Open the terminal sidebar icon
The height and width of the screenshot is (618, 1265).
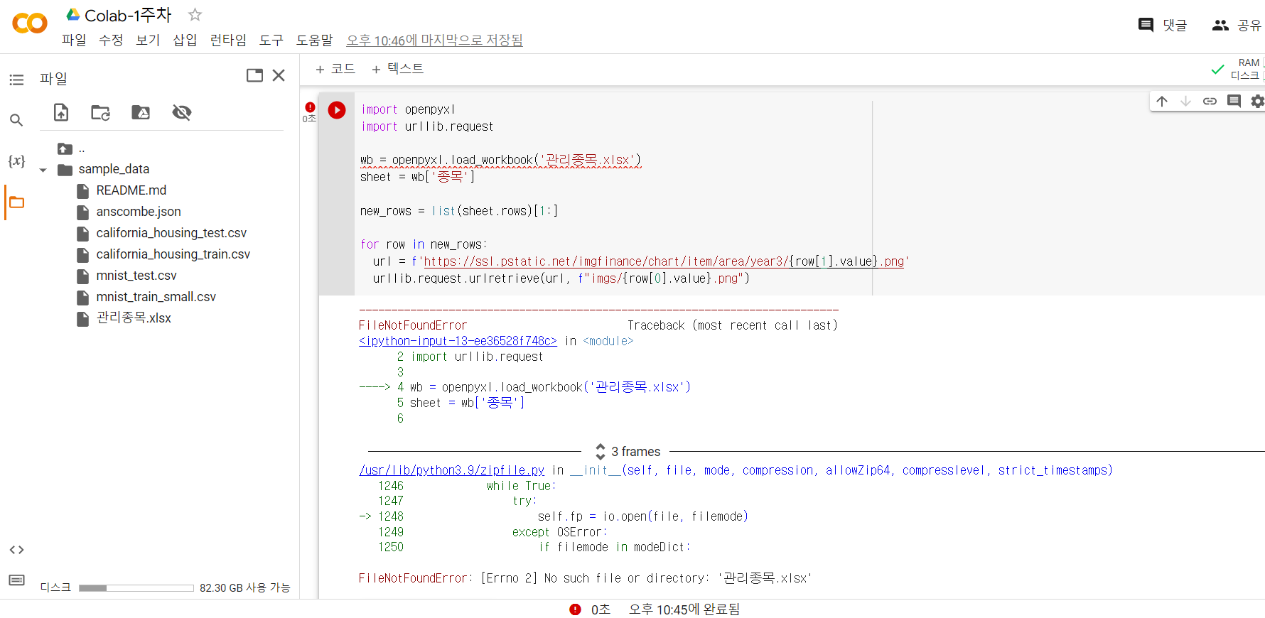tap(16, 580)
